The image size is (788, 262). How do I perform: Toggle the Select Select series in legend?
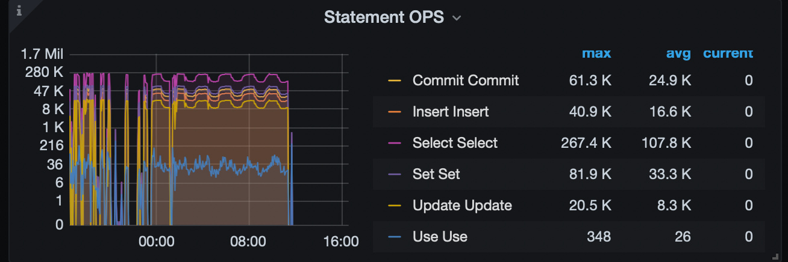[455, 143]
